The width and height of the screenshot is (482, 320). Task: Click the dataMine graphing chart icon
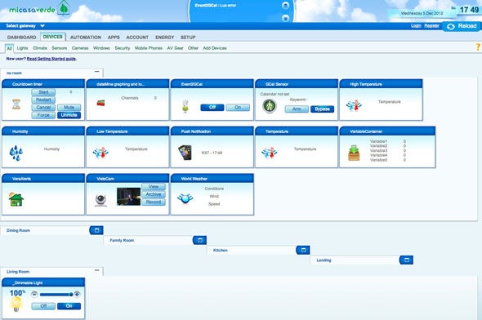[100, 103]
